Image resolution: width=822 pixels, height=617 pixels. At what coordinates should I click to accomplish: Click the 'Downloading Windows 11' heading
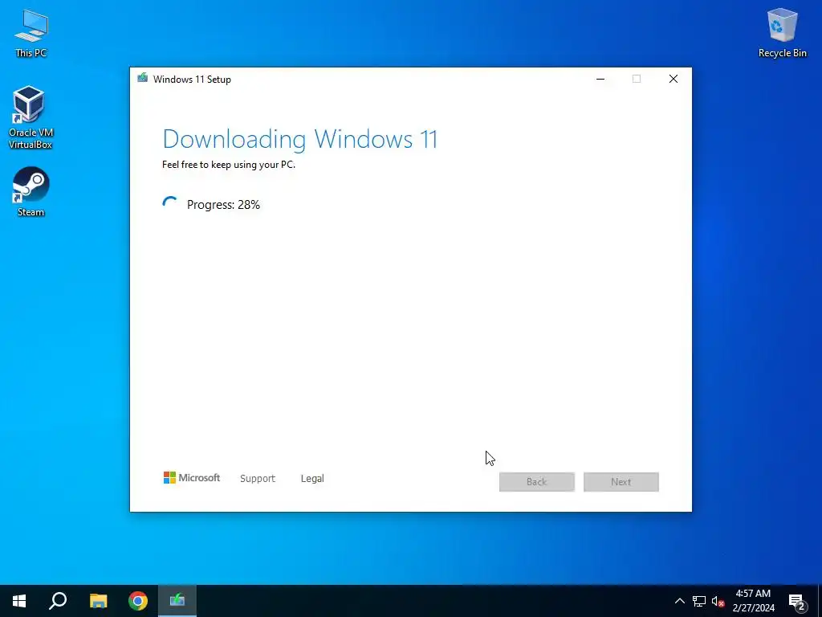(300, 139)
